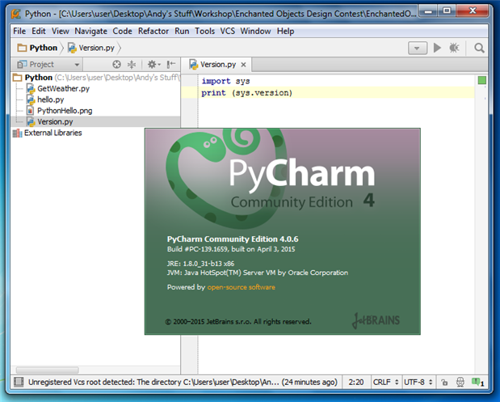Click the JRE version line in About dialog
This screenshot has width=500, height=402.
(x=200, y=264)
